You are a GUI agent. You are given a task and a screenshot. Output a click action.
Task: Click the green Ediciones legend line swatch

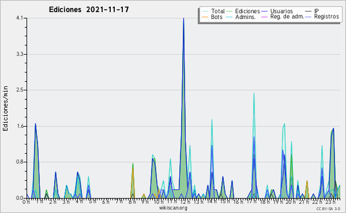(x=230, y=12)
